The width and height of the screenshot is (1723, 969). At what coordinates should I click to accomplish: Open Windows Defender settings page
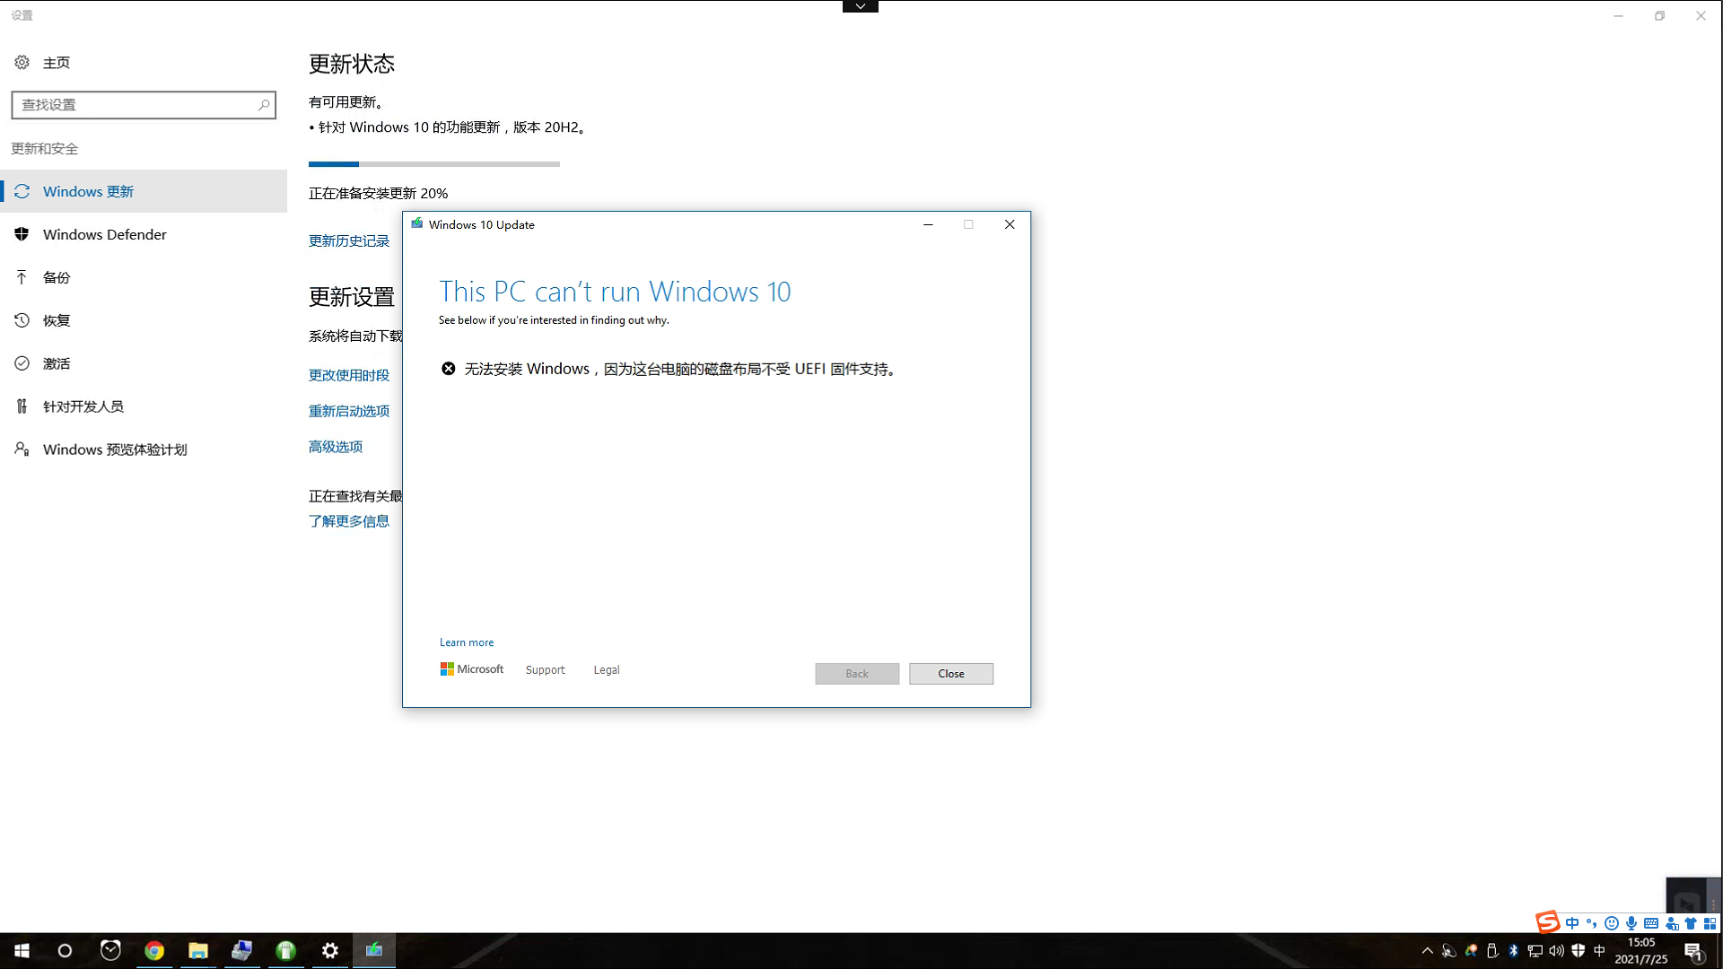tap(144, 234)
